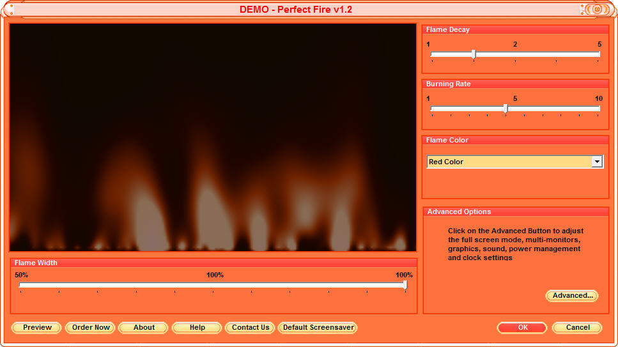The height and width of the screenshot is (347, 618).
Task: Click the Advanced Options header title
Action: (459, 212)
